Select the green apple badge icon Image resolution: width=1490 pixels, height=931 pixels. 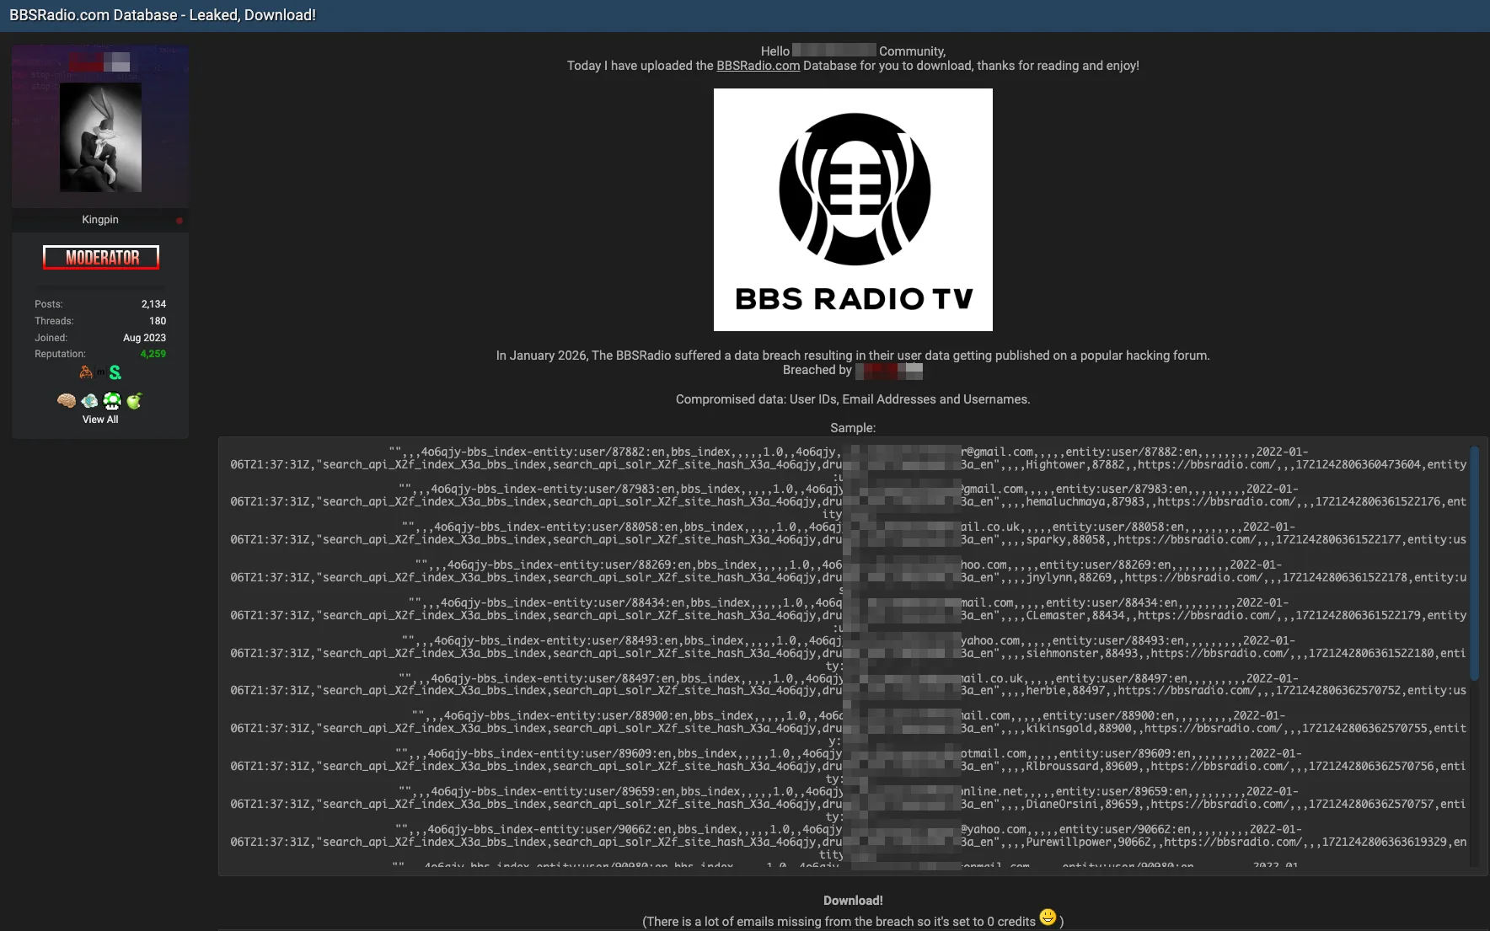(134, 402)
